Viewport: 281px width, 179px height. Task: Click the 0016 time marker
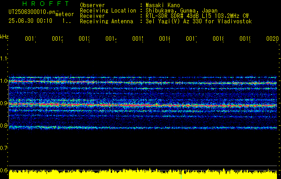[165, 38]
